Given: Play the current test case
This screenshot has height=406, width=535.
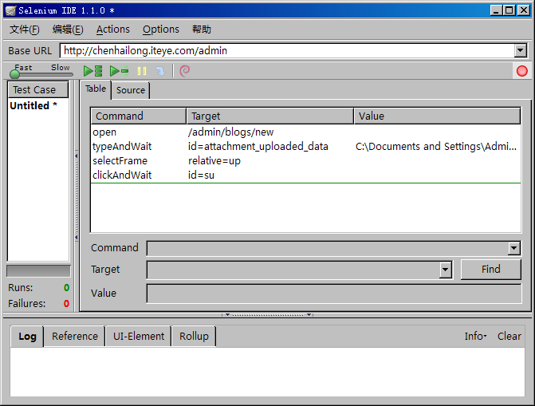Looking at the screenshot, I should [x=119, y=71].
